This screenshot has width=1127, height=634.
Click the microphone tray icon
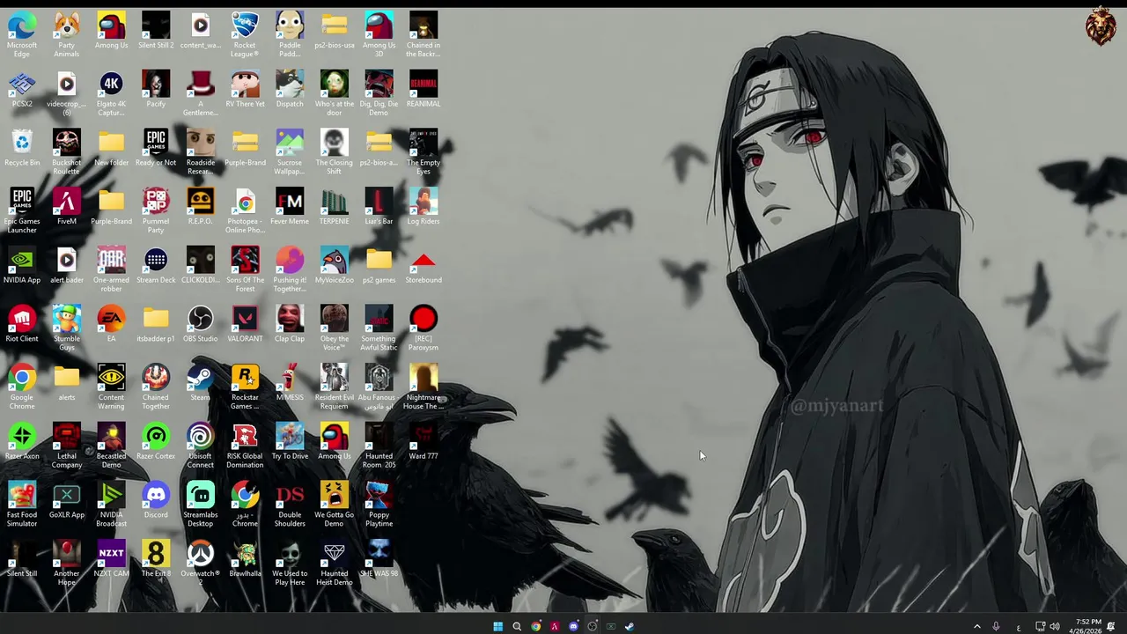point(996,626)
